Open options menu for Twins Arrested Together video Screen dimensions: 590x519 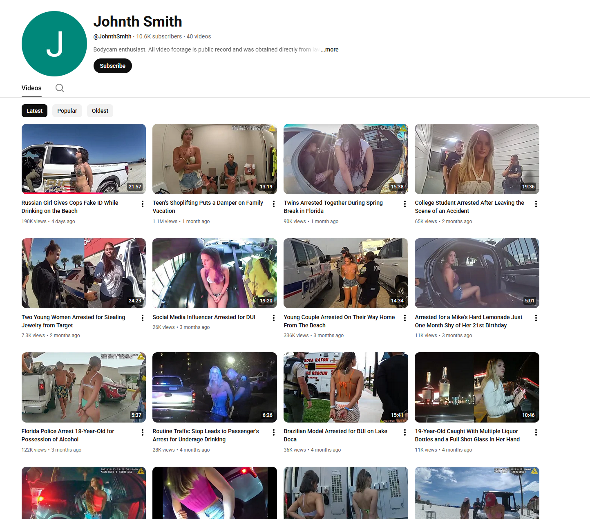[x=405, y=204]
